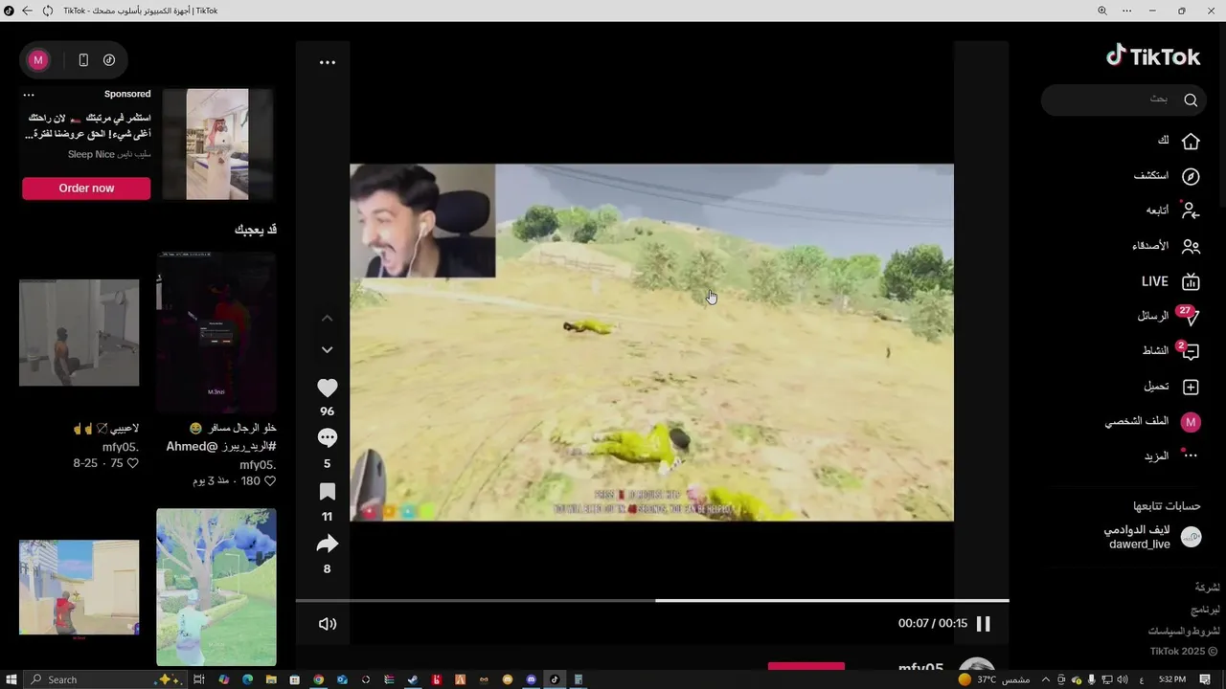Go to next video with down chevron
This screenshot has height=689, width=1226.
tap(328, 350)
